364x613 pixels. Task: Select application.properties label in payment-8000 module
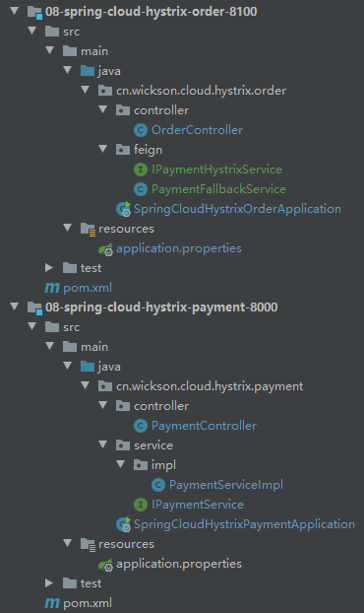click(179, 564)
